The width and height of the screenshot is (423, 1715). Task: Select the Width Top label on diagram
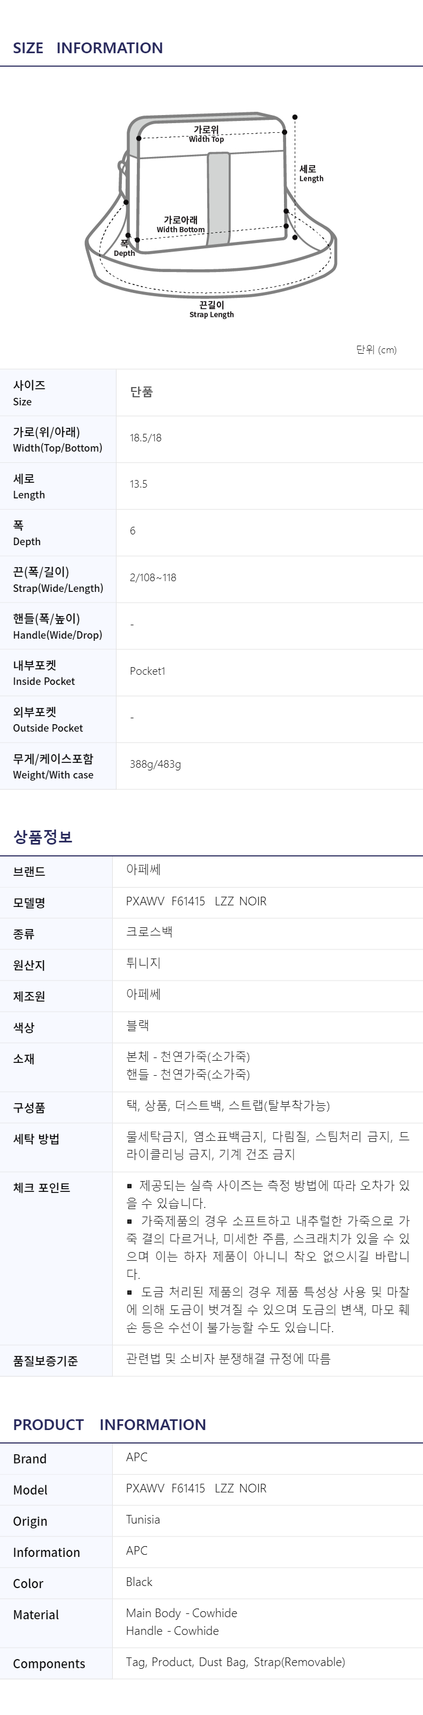click(206, 134)
